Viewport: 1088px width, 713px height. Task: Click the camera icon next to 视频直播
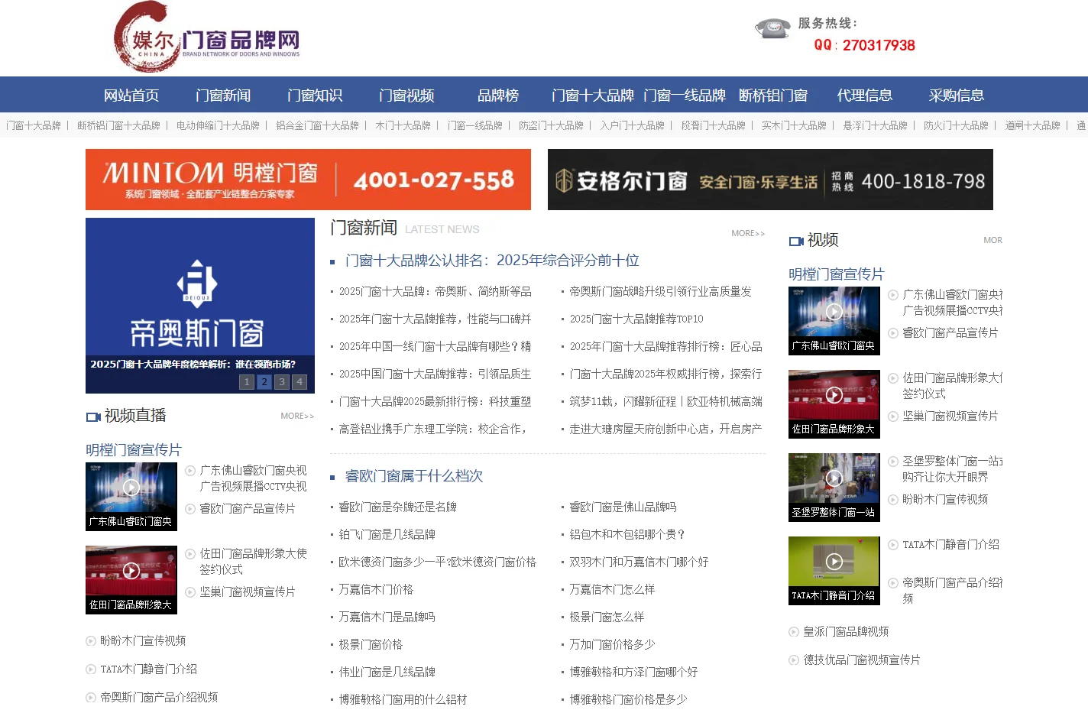click(x=93, y=416)
